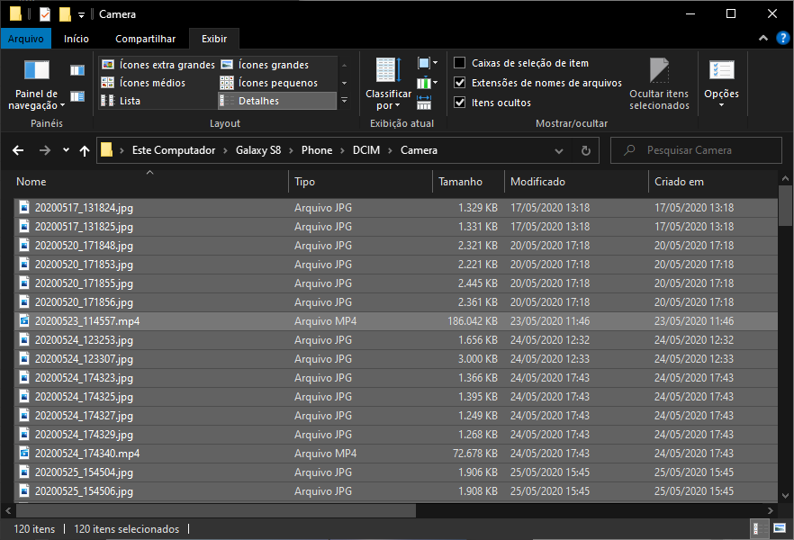Sort by the Nome column header
Image resolution: width=794 pixels, height=540 pixels.
[151, 182]
